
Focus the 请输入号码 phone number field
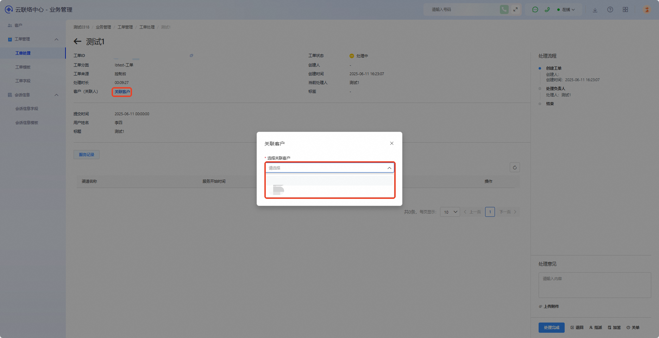point(463,9)
